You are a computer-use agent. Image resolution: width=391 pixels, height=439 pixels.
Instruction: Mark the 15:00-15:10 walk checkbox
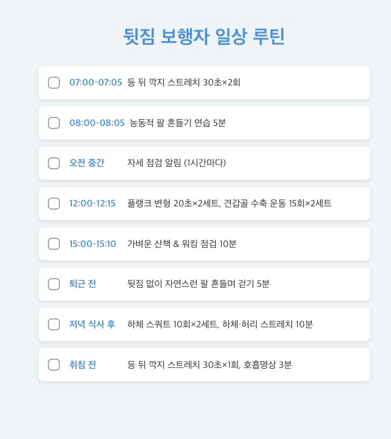tap(54, 244)
